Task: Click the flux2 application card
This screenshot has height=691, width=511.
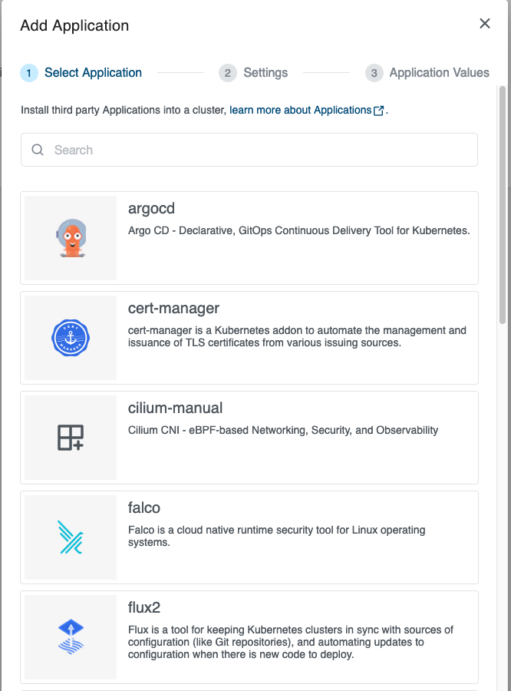Action: 292,637
